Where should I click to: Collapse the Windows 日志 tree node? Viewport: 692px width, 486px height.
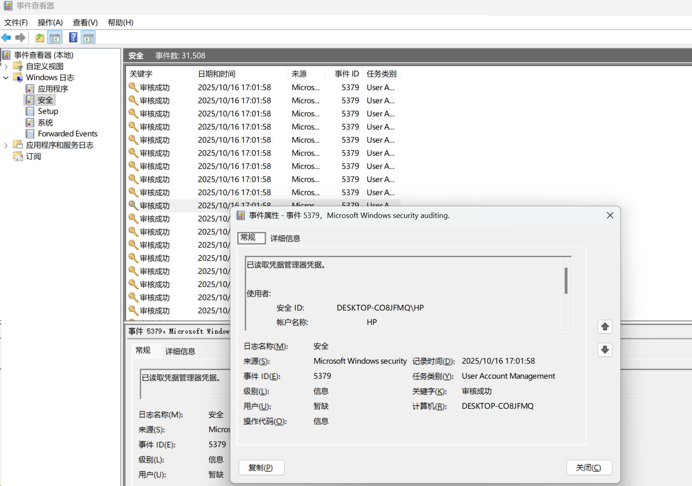pyautogui.click(x=6, y=78)
